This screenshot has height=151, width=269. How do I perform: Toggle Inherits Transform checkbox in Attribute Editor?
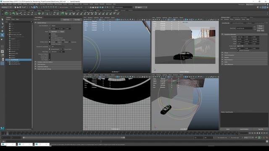click(238, 50)
